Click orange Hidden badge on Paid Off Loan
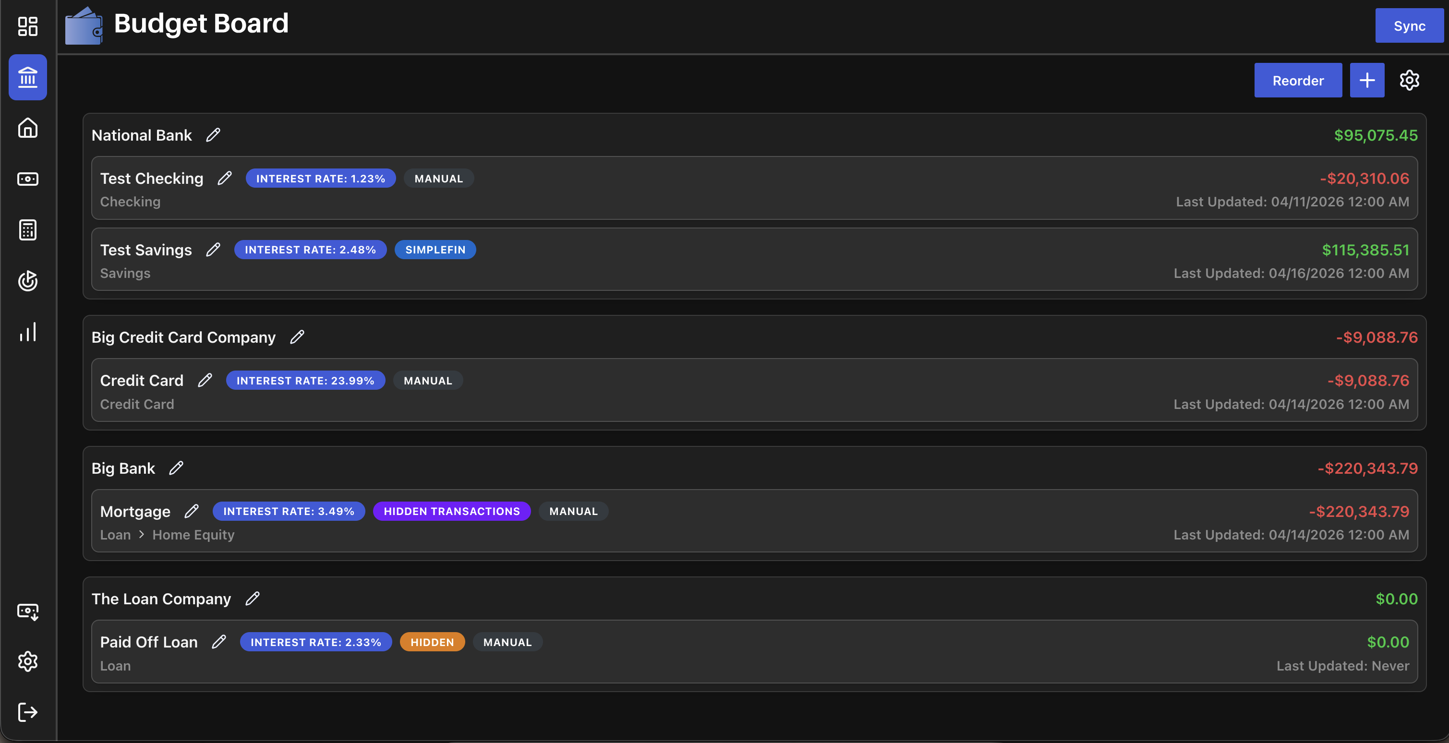1449x743 pixels. (432, 642)
